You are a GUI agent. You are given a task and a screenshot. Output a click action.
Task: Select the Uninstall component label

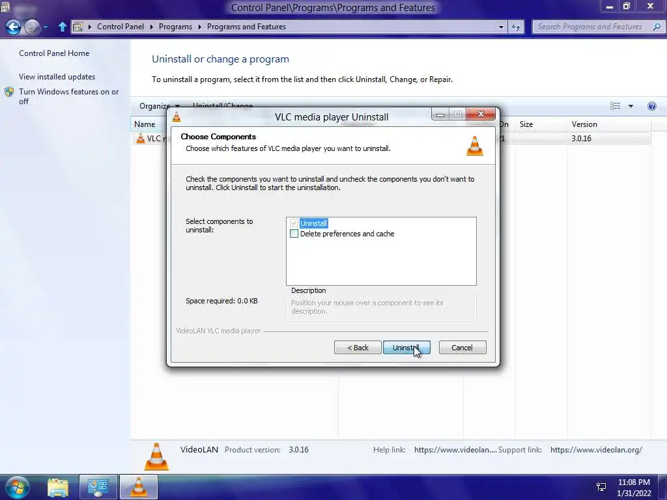pyautogui.click(x=313, y=223)
